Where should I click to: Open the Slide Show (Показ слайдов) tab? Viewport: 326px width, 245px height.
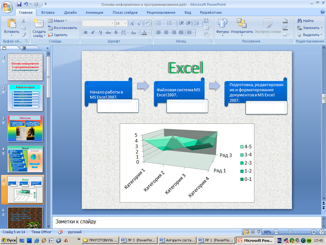pyautogui.click(x=125, y=12)
